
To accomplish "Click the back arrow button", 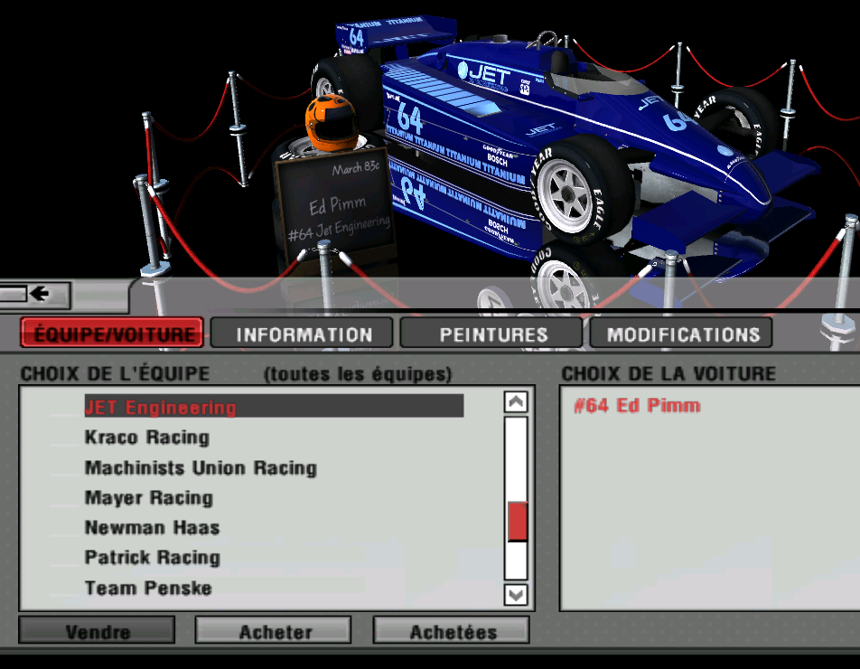I will (34, 295).
